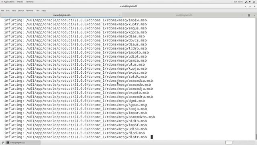
Task: Click the clock showing Sun 06:56
Action: (238, 2)
